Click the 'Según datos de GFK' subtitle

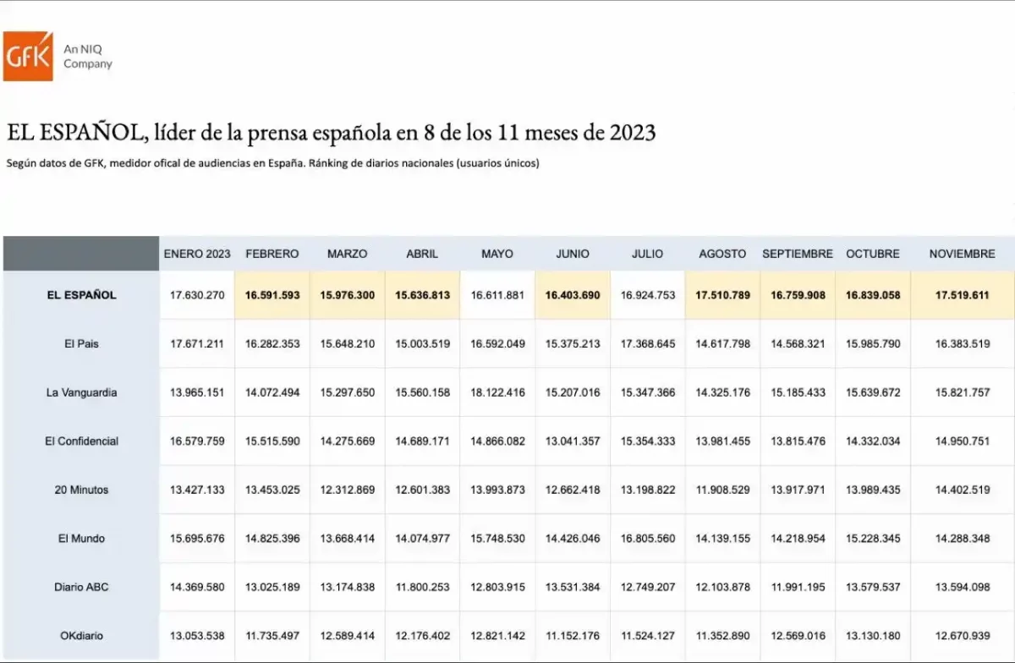coord(272,163)
